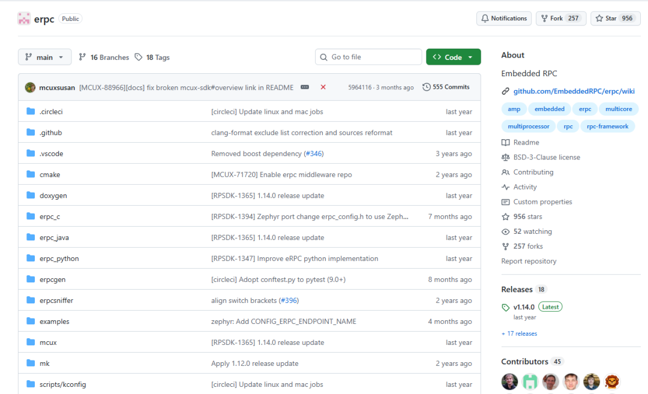Open the Contributing link
Viewport: 648px width, 394px height.
pos(528,172)
